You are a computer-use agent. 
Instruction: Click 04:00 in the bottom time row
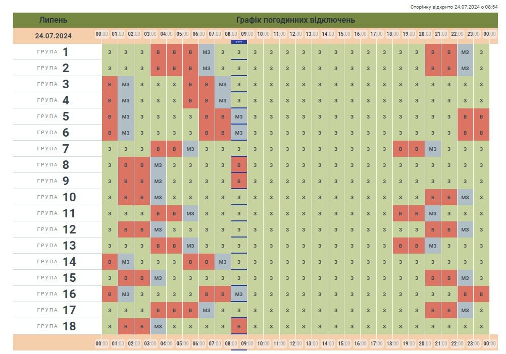click(166, 343)
